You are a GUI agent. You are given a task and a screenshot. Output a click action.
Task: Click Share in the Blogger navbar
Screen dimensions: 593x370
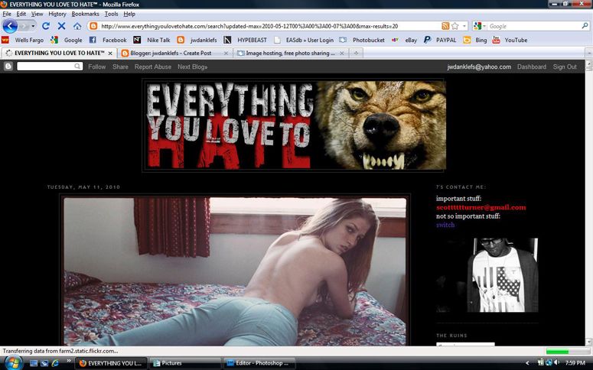[x=120, y=67]
